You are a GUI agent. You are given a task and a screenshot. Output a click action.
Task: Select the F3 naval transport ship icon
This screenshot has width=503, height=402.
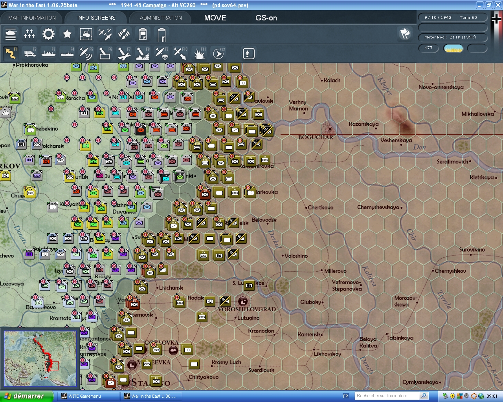coord(48,53)
